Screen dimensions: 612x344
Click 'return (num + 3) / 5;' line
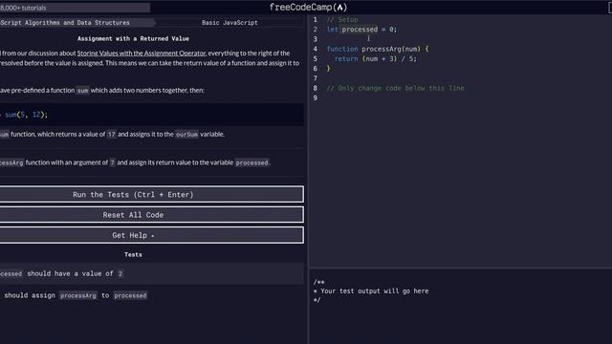click(376, 58)
